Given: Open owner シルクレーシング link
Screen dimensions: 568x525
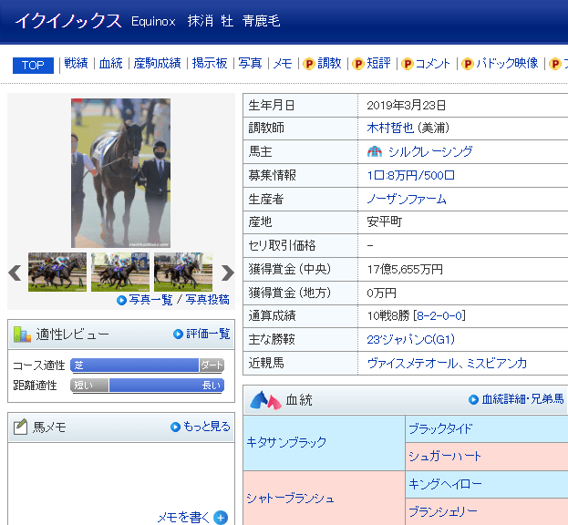Looking at the screenshot, I should (430, 151).
